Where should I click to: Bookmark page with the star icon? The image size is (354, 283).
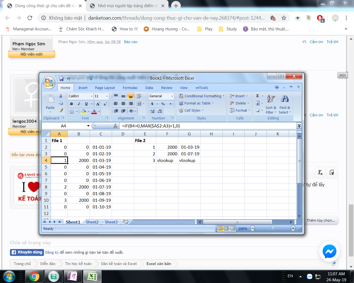(284, 18)
